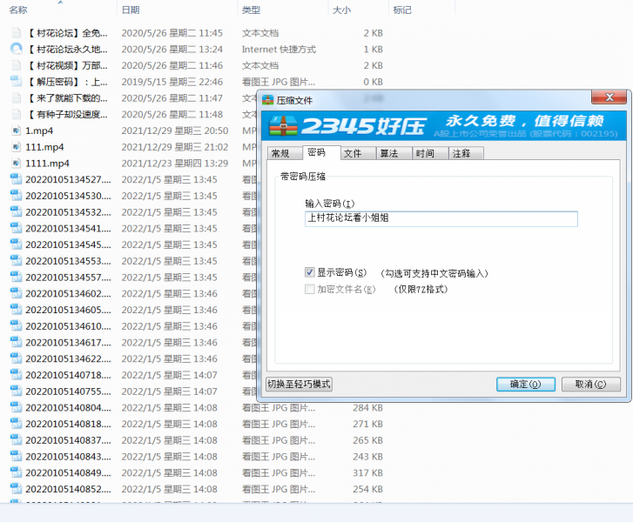Click the 切换至轻巧模式 button

coord(299,384)
